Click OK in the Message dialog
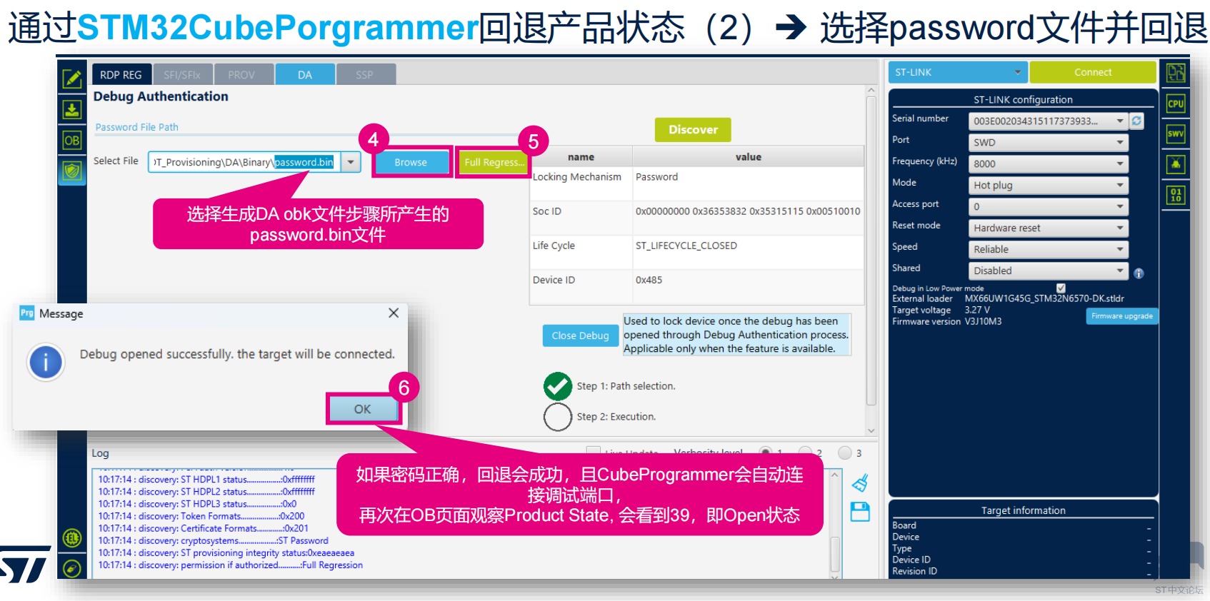 [x=363, y=409]
